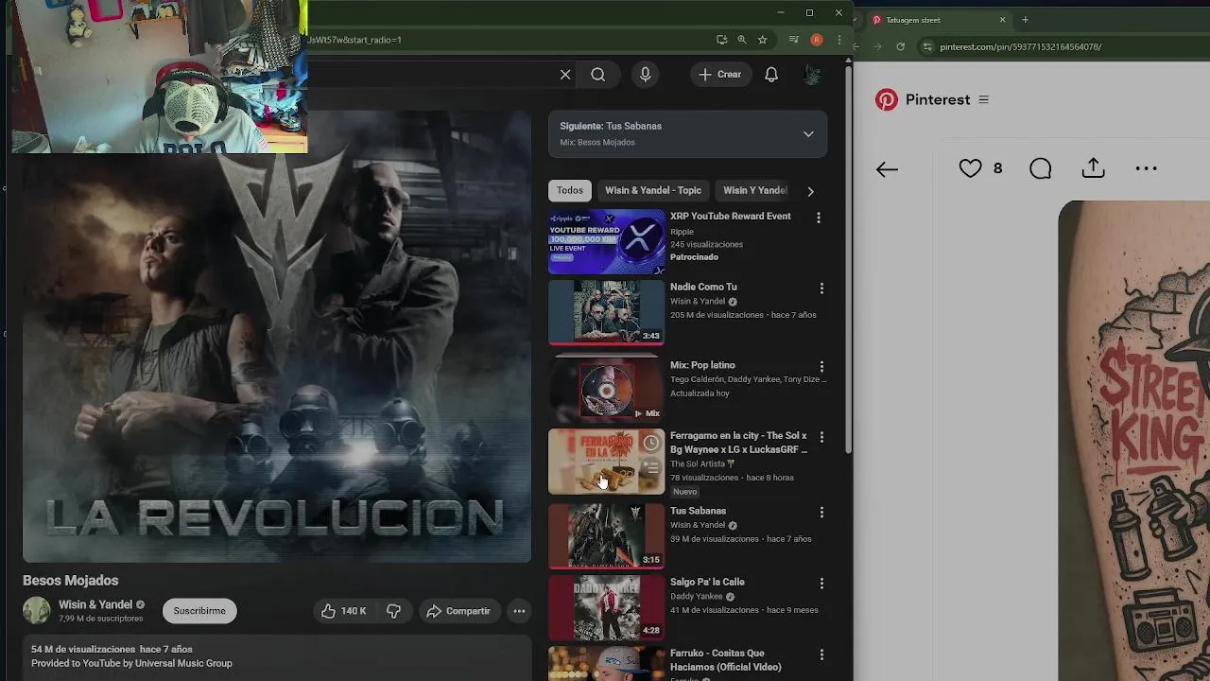The height and width of the screenshot is (681, 1210).
Task: Click the Nadie Como Tu thumbnail
Action: pos(606,312)
